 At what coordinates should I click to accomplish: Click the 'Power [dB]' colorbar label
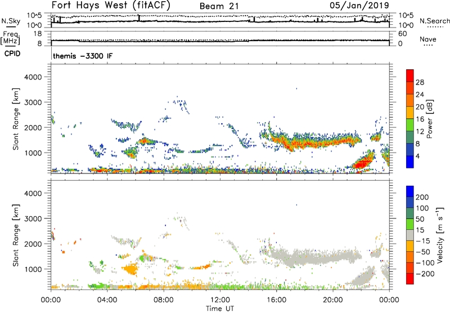coord(429,119)
